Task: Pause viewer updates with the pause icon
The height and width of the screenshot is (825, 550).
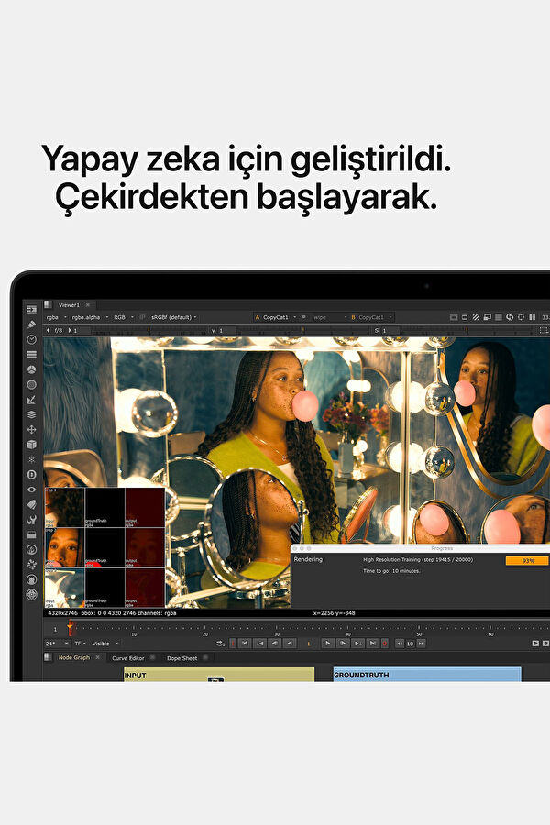Action: pyautogui.click(x=532, y=317)
